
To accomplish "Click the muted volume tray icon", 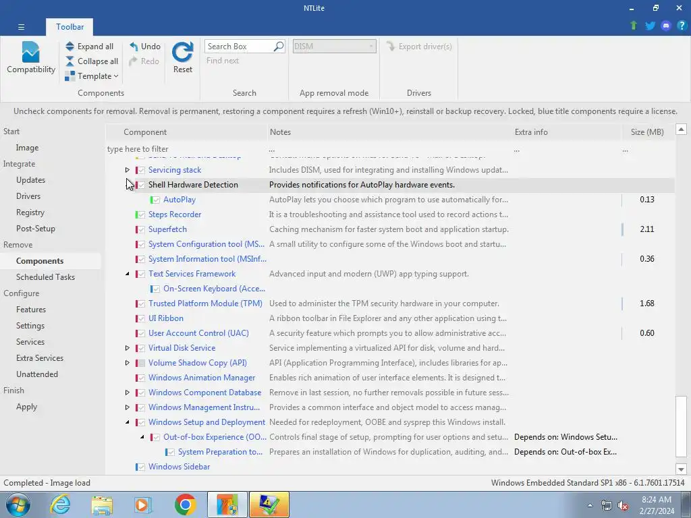I will point(623,506).
